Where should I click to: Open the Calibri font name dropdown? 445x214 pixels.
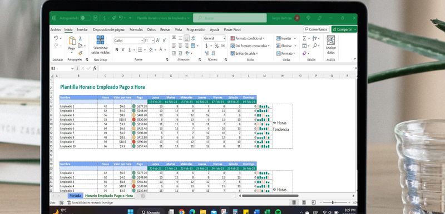pos(142,40)
